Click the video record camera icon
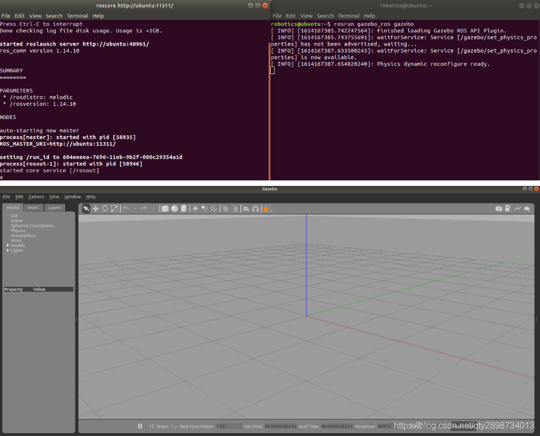540x436 pixels. click(x=527, y=208)
